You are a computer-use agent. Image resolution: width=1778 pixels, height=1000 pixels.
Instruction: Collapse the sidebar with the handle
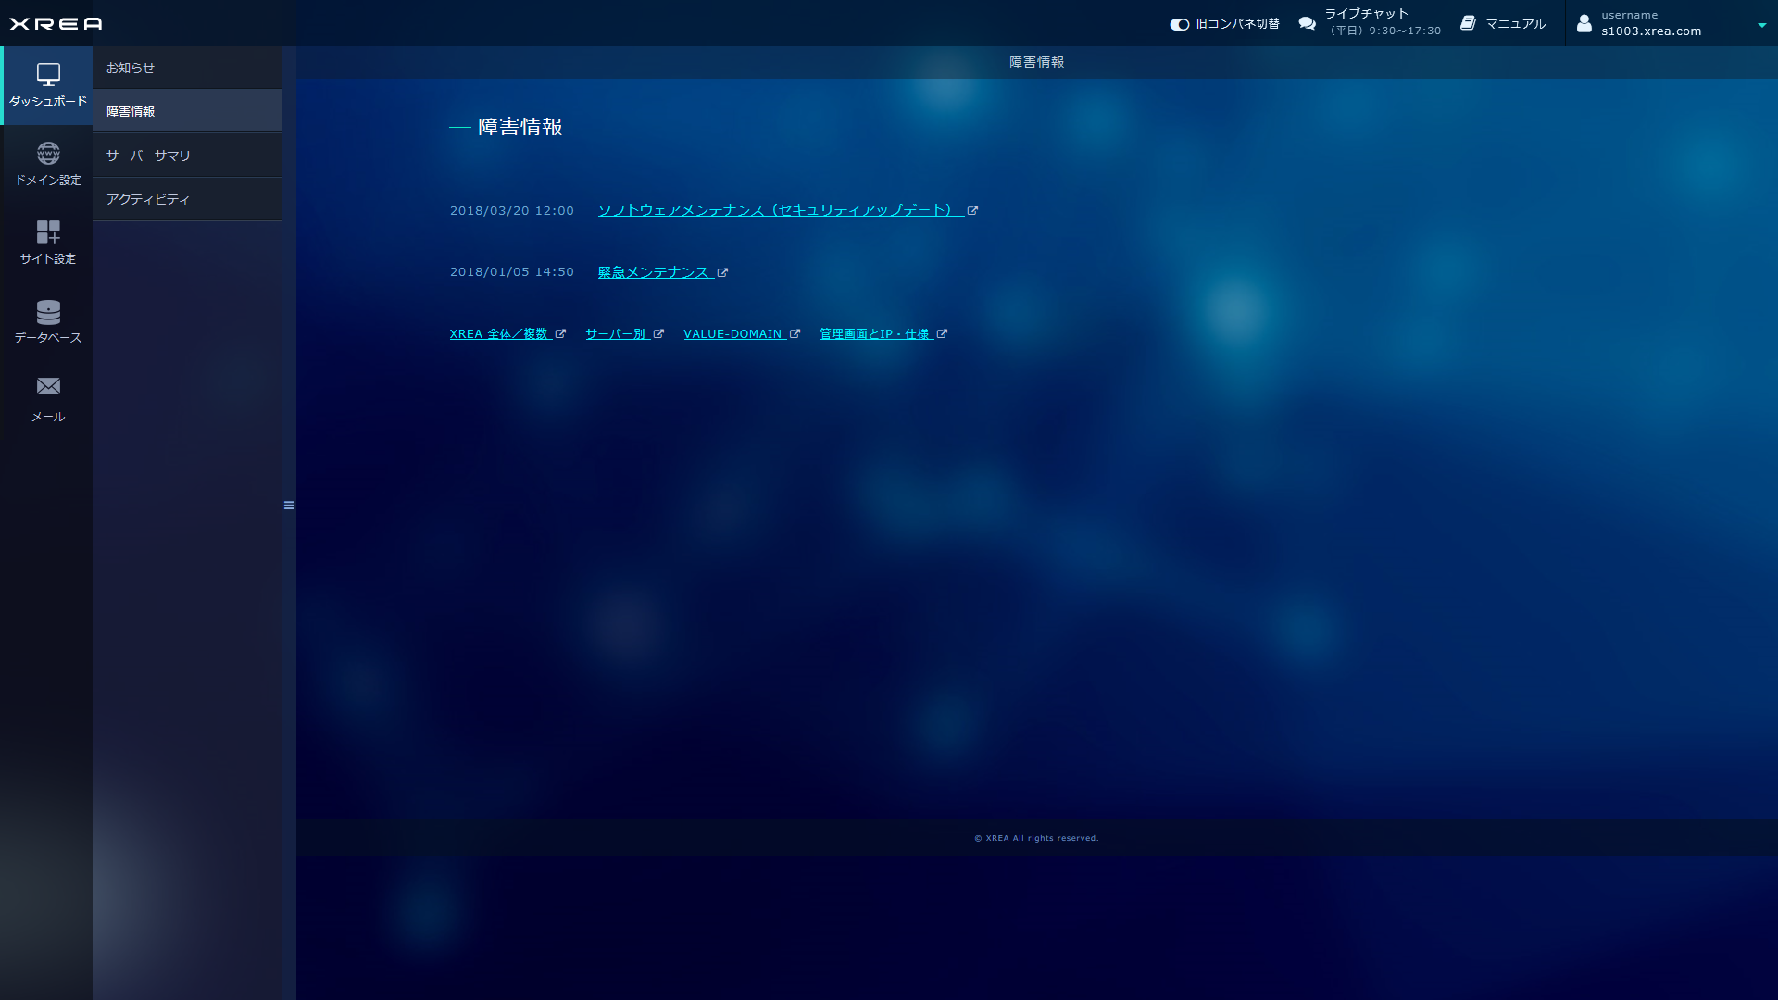pos(289,506)
